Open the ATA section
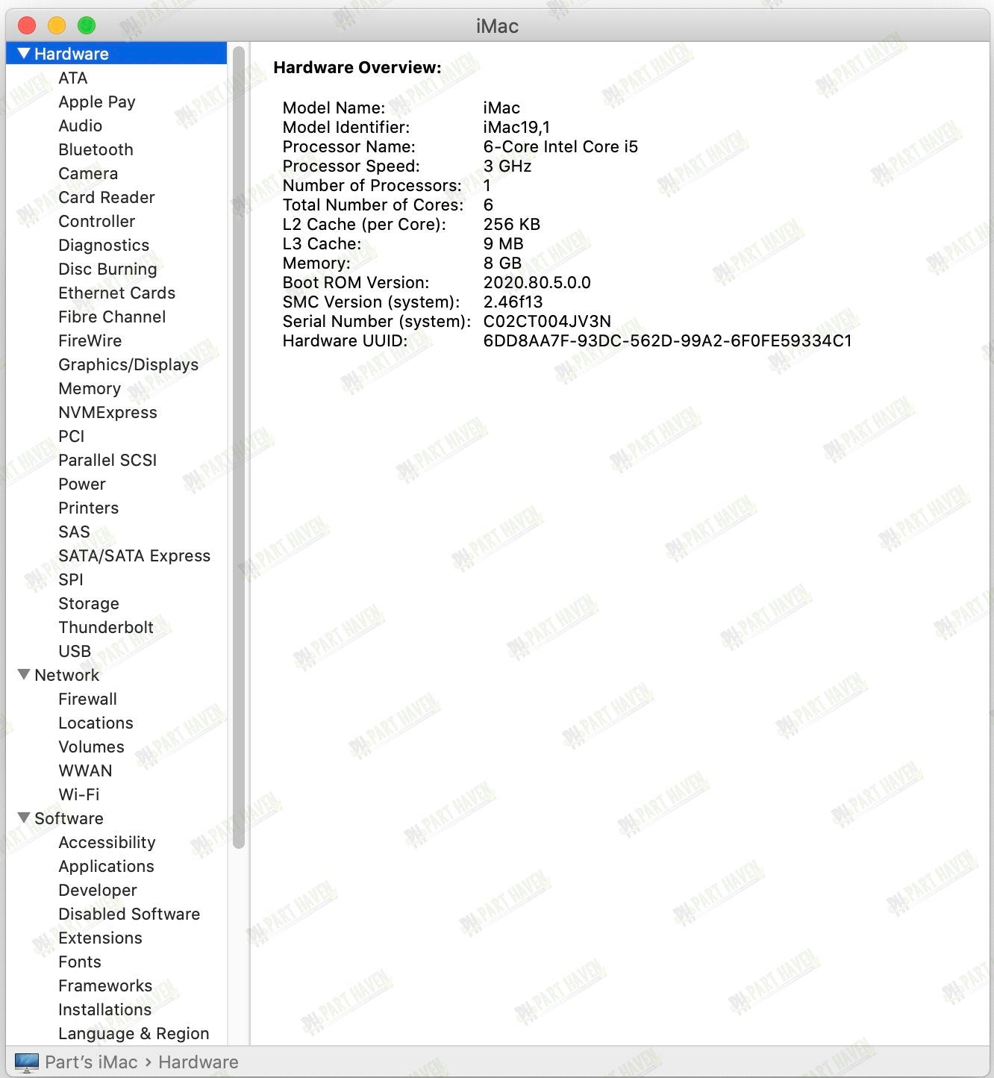 click(x=73, y=78)
